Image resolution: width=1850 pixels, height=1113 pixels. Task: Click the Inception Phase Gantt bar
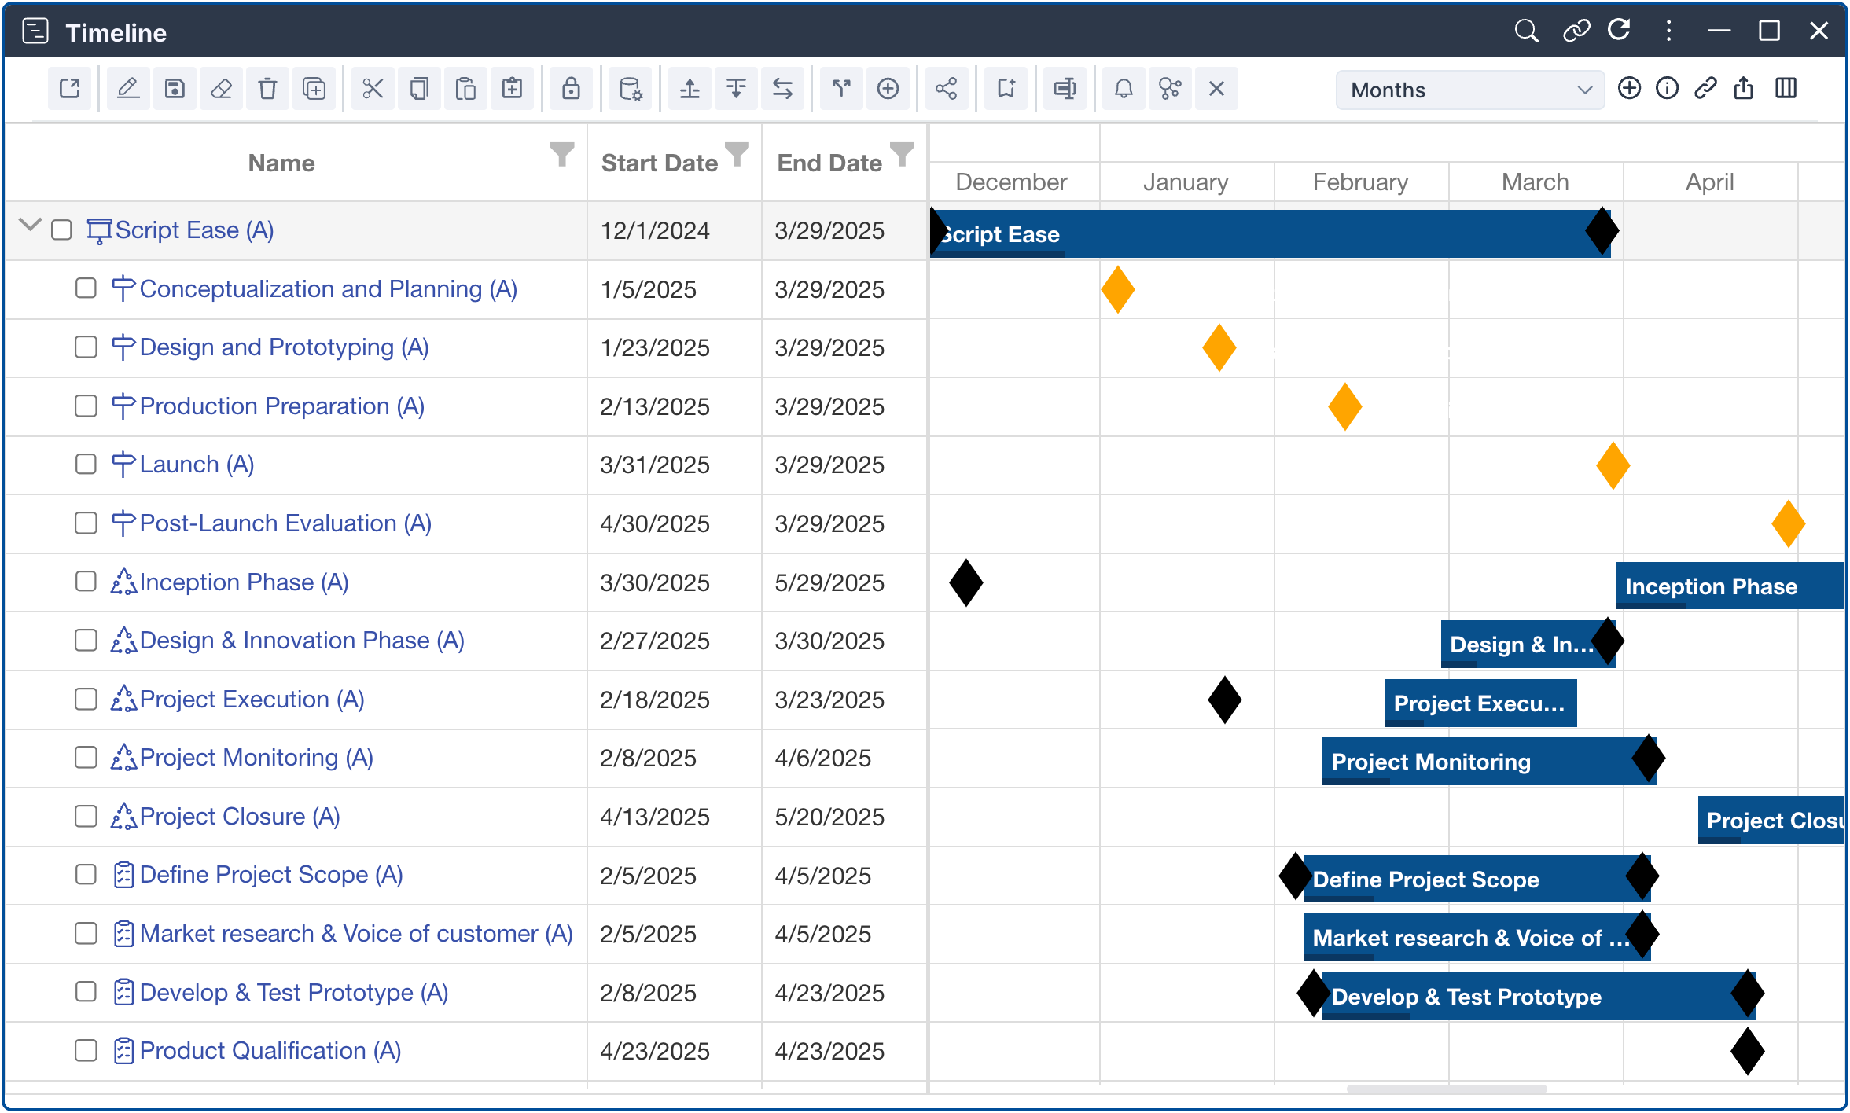(1728, 586)
